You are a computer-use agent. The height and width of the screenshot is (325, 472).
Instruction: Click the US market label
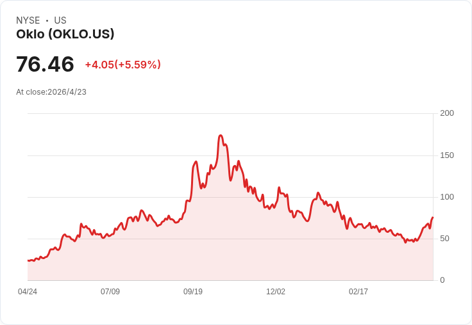pyautogui.click(x=60, y=20)
